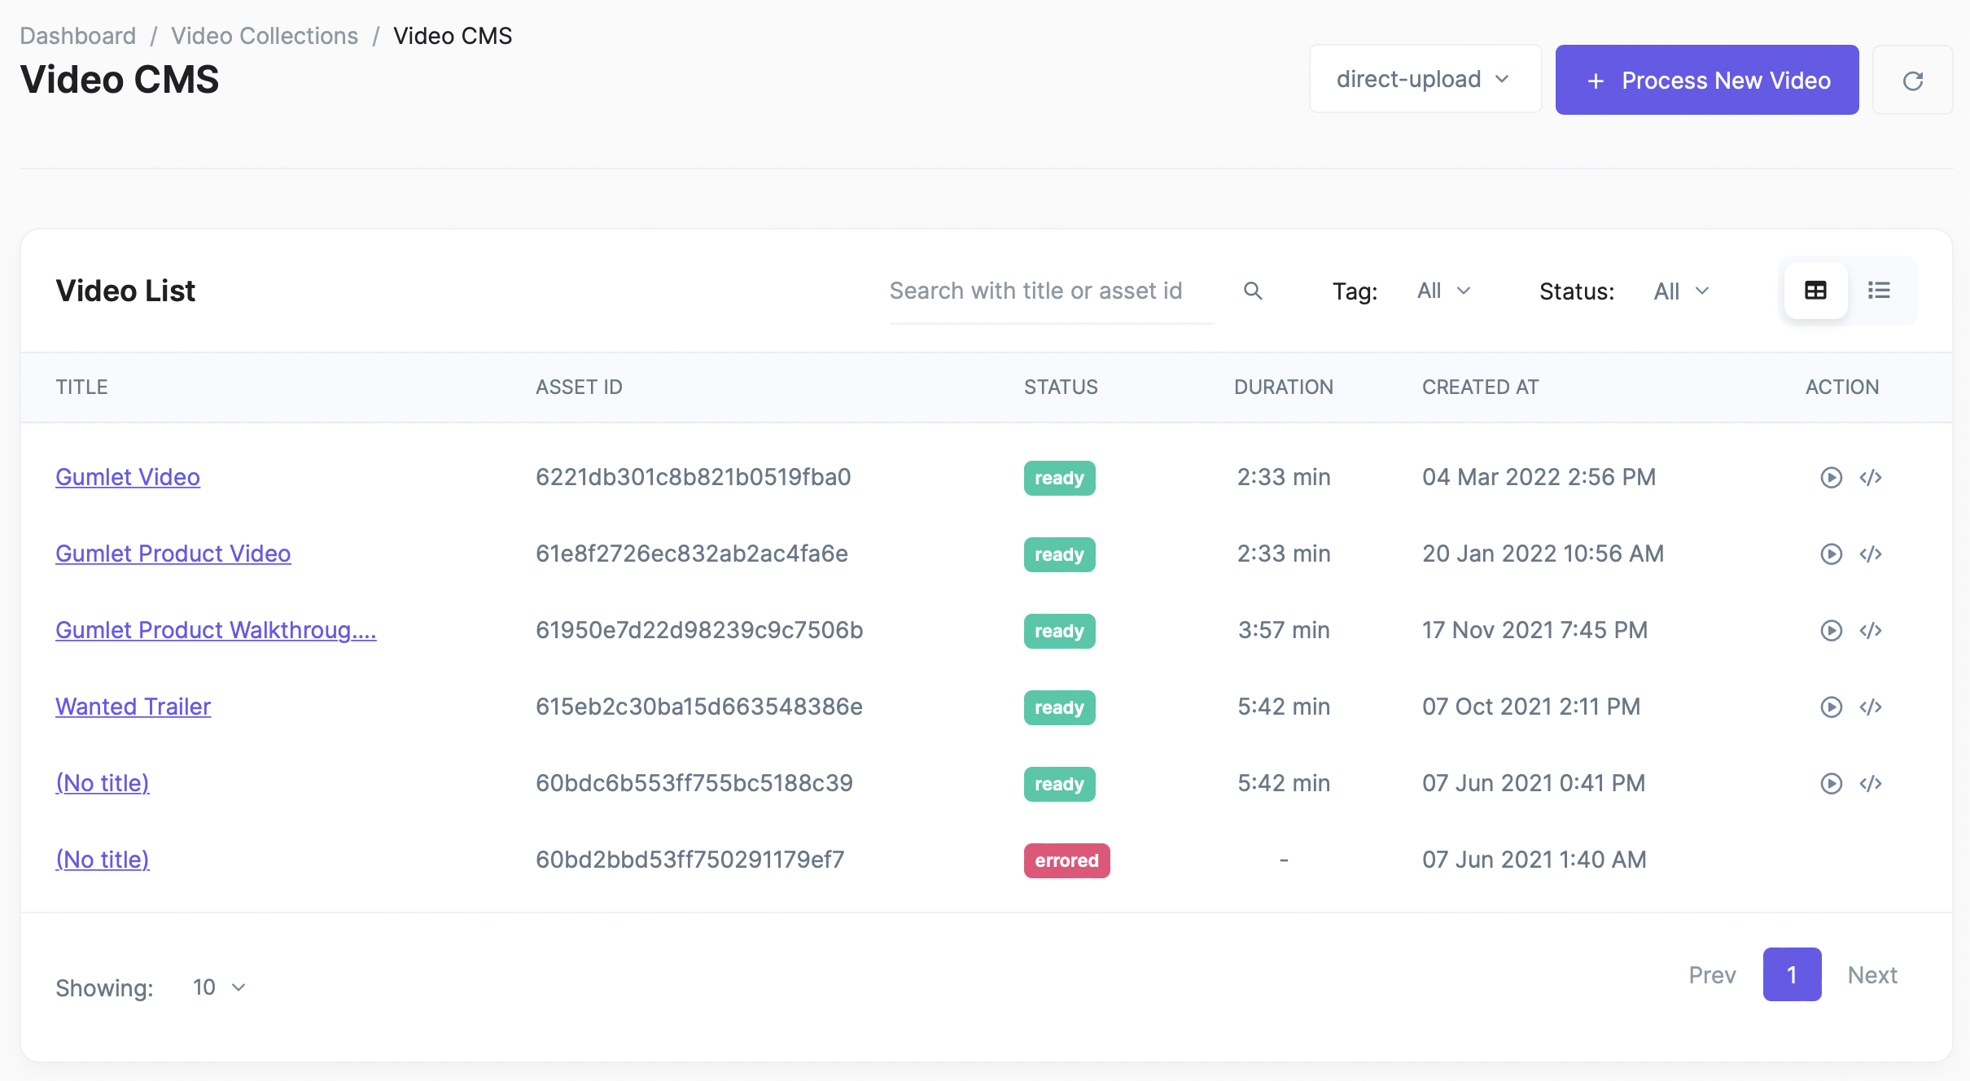Viewport: 1970px width, 1081px height.
Task: Open embed code for Gumlet Product Video
Action: coord(1871,554)
